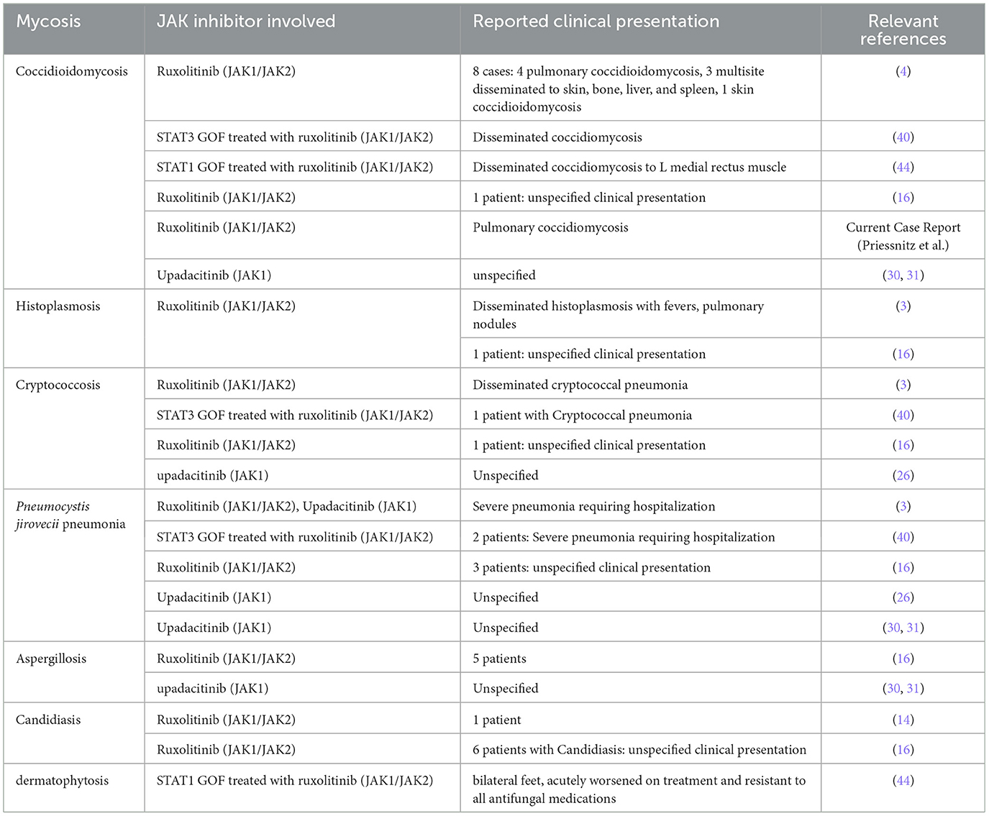
Task: Open reference 3 for disseminated histoplasmosis
Action: (x=903, y=306)
